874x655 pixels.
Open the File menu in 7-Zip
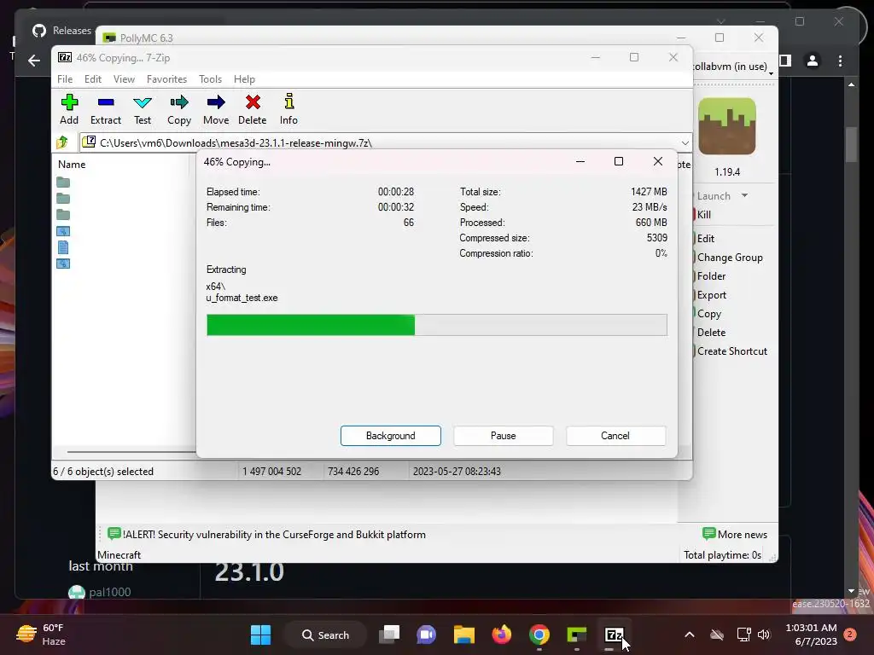(x=65, y=79)
